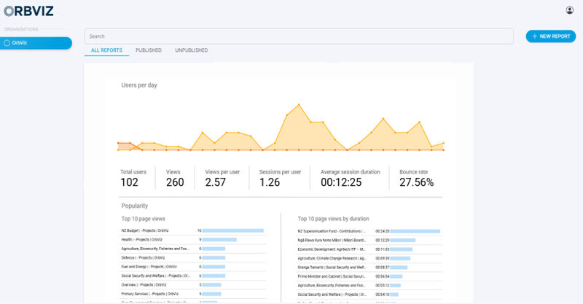
Task: Select the NZ Superannuation Fund - Contributions row
Action: pyautogui.click(x=369, y=231)
